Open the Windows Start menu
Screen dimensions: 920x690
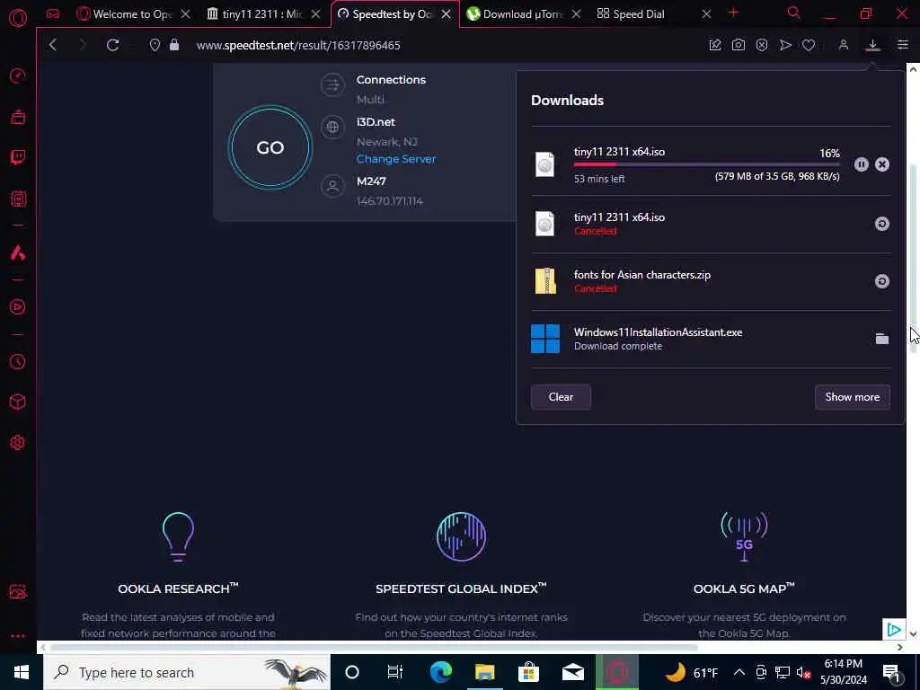click(x=22, y=672)
